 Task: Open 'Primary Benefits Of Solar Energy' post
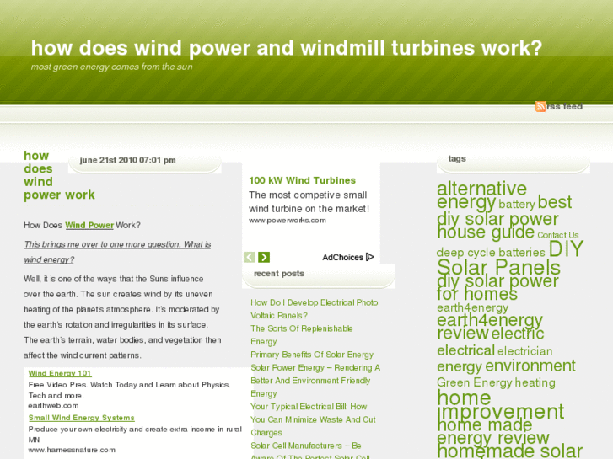click(312, 355)
